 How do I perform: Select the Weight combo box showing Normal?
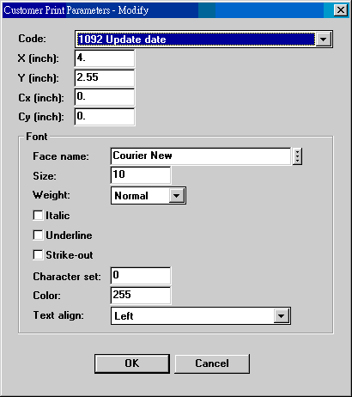click(149, 196)
